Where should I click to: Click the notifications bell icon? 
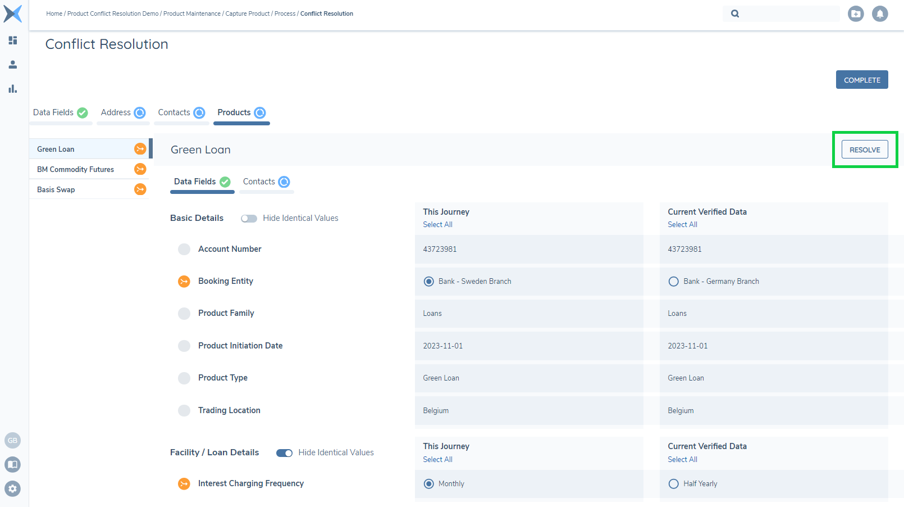(879, 13)
